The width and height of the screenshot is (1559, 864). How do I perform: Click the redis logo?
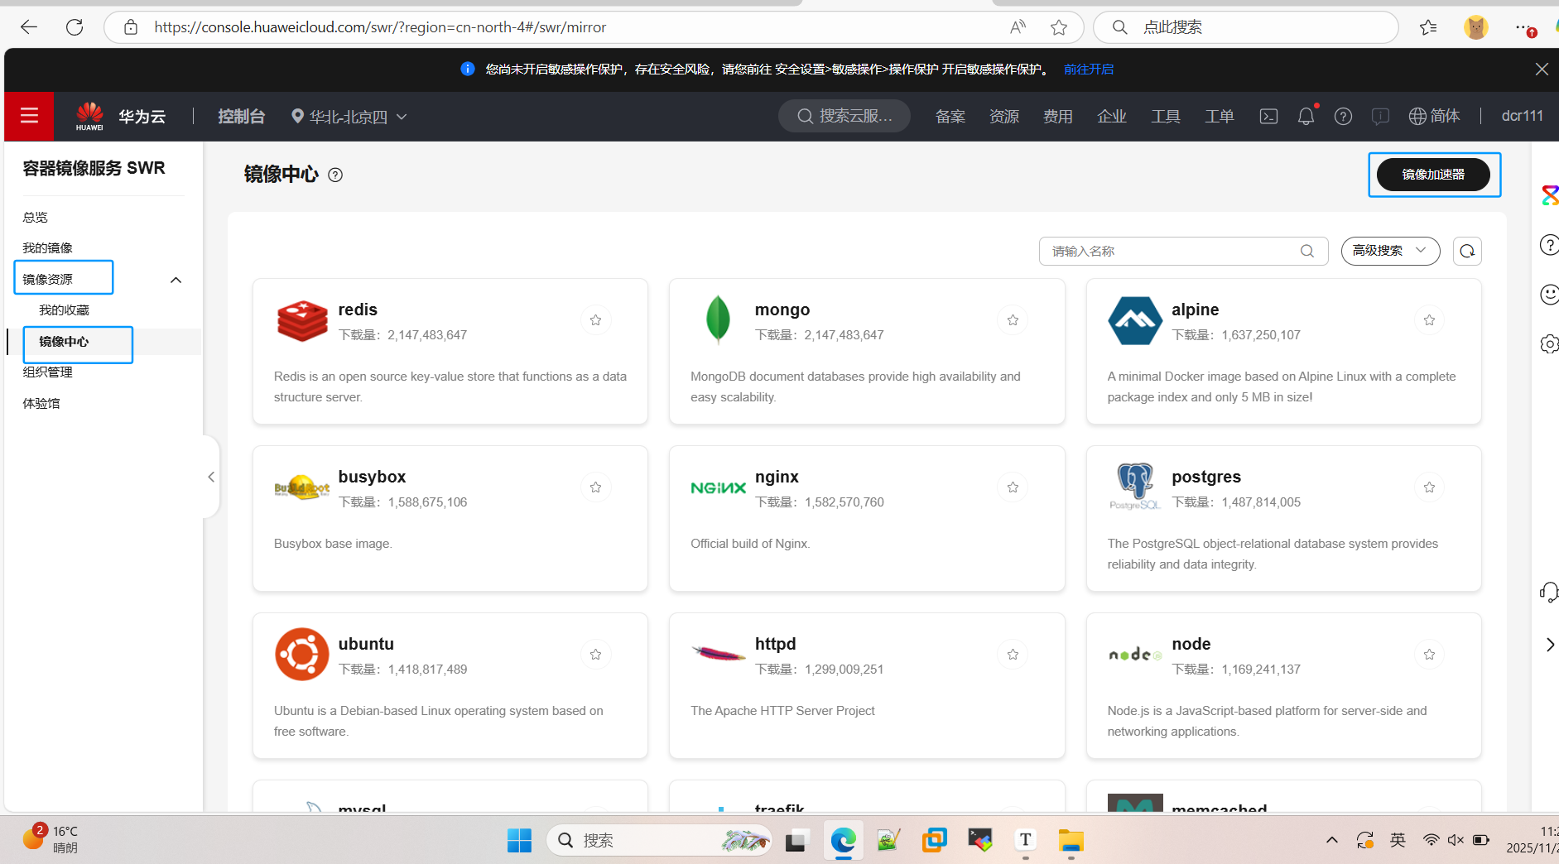(x=302, y=321)
